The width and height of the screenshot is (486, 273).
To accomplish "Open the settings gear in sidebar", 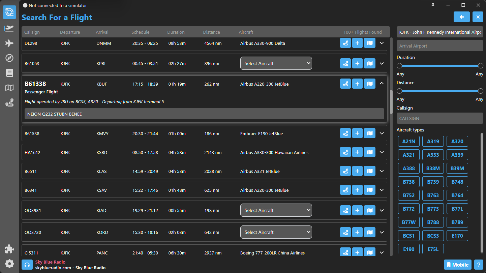I will [9, 264].
